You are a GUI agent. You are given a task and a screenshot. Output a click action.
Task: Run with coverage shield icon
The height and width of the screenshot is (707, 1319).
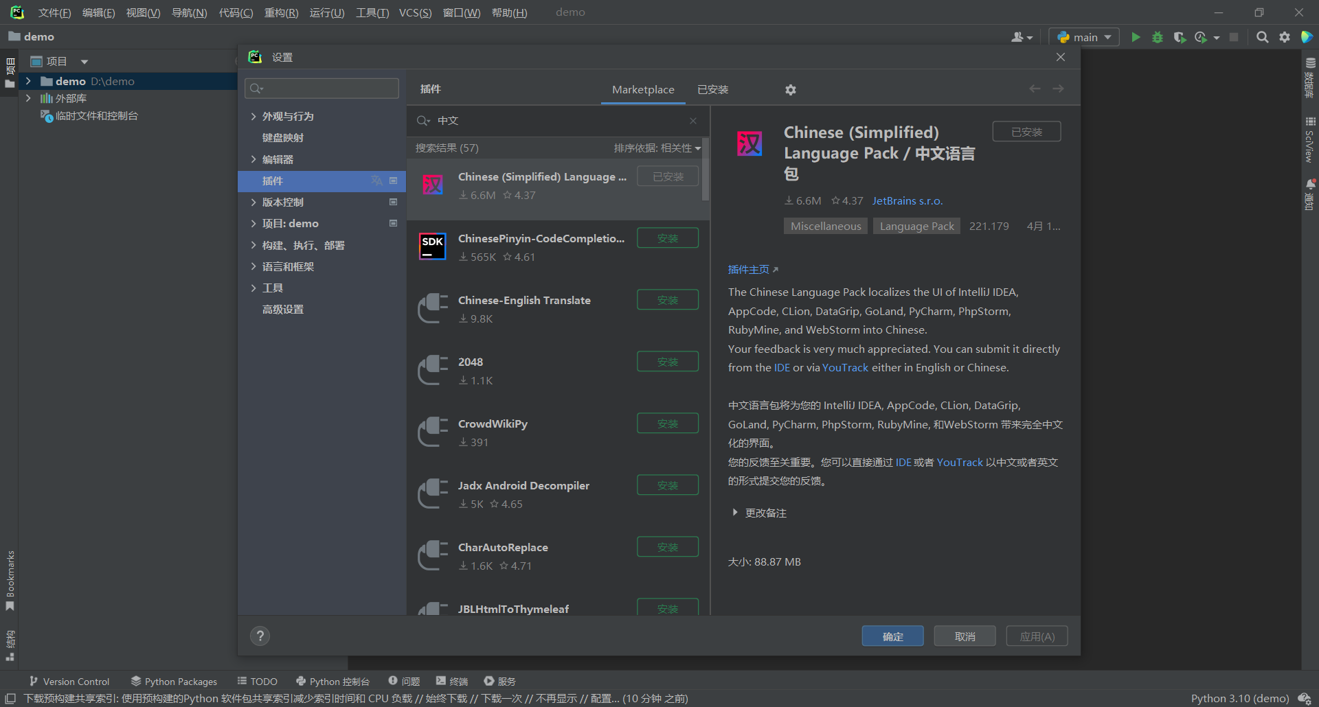coord(1180,37)
